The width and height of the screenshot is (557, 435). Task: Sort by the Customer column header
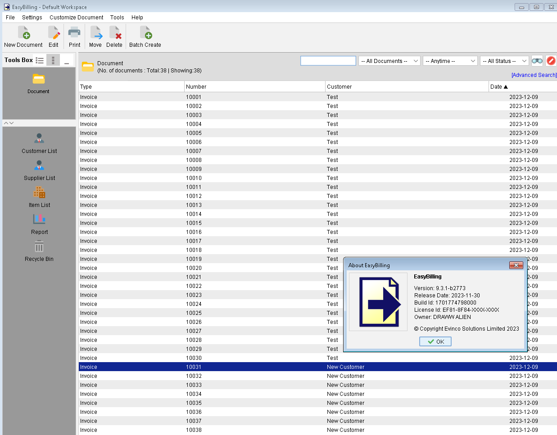tap(407, 86)
